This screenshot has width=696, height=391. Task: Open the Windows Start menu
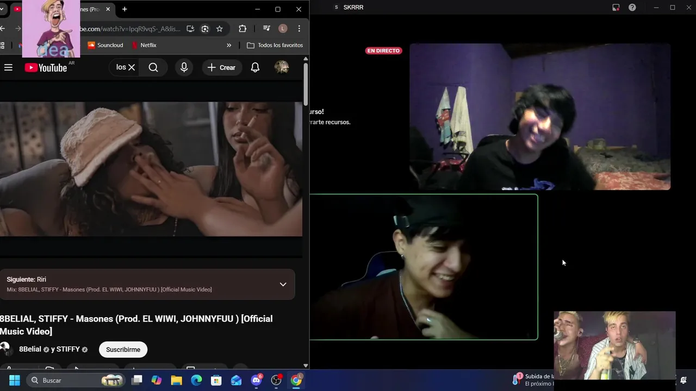pos(15,380)
